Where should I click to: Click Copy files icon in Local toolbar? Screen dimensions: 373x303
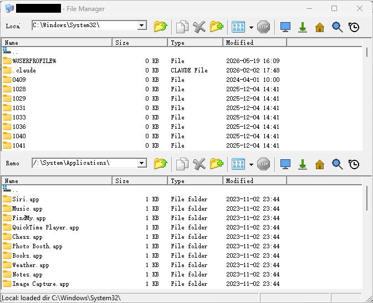182,27
